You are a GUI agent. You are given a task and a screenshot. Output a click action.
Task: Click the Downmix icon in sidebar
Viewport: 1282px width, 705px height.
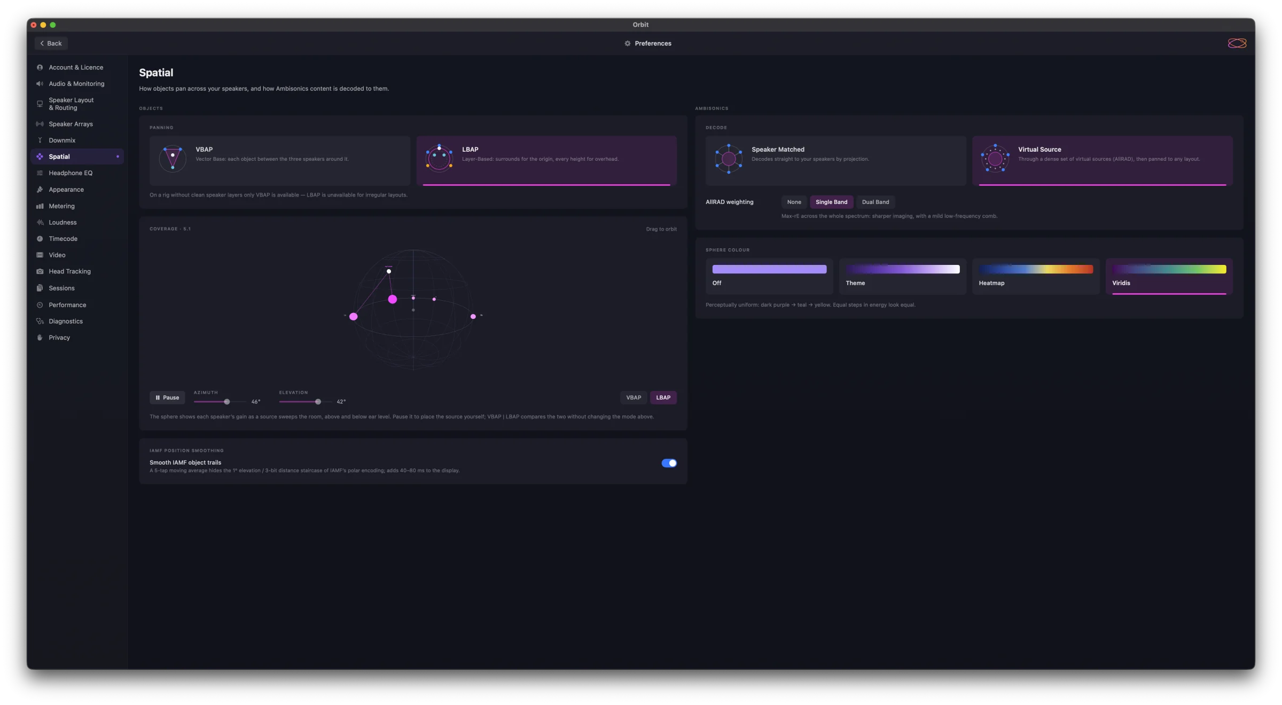pyautogui.click(x=40, y=140)
